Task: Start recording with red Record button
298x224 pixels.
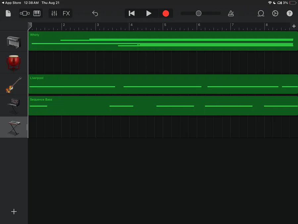Action: point(166,13)
